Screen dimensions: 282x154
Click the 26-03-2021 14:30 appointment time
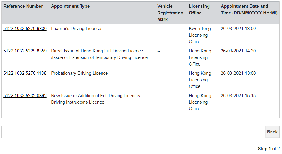pos(238,51)
